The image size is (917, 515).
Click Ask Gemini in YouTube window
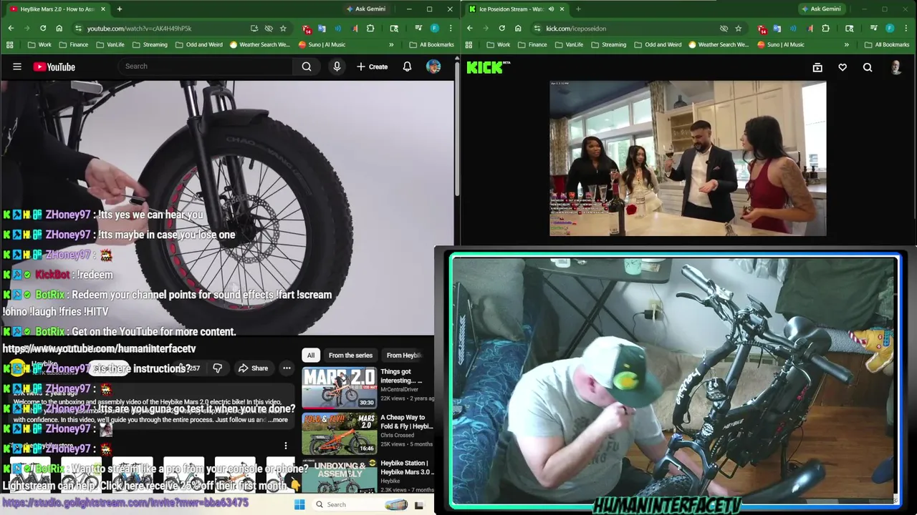pyautogui.click(x=365, y=9)
